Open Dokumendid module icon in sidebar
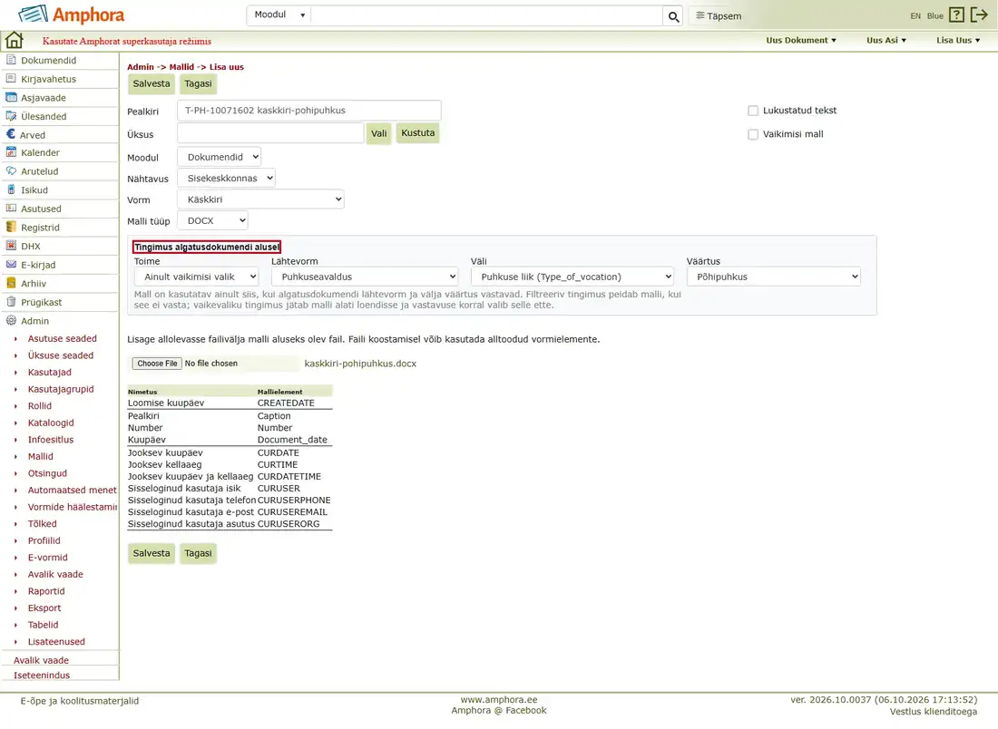The width and height of the screenshot is (998, 729). click(x=11, y=60)
